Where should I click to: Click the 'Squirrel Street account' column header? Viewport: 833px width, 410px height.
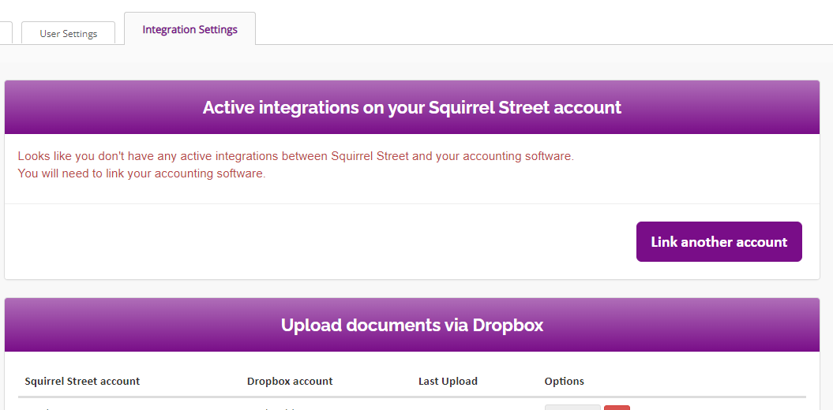coord(82,382)
